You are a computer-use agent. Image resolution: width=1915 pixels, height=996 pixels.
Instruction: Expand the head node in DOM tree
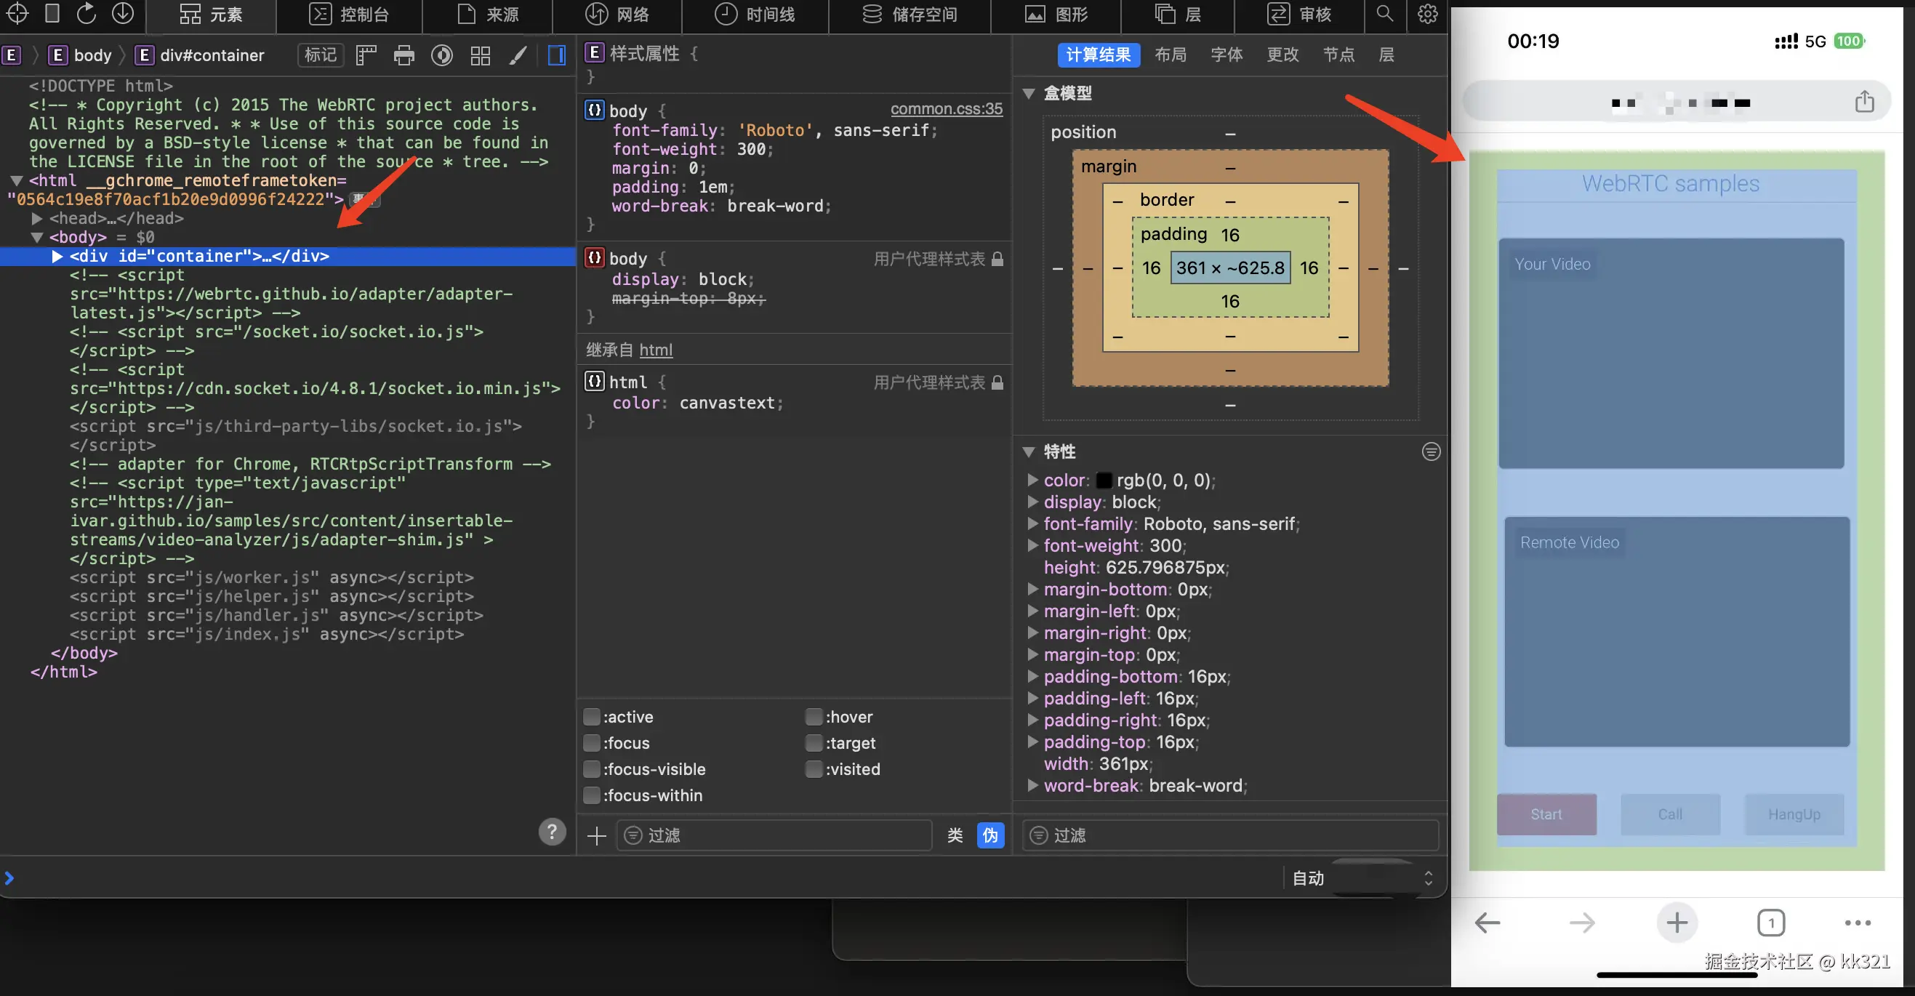(37, 219)
